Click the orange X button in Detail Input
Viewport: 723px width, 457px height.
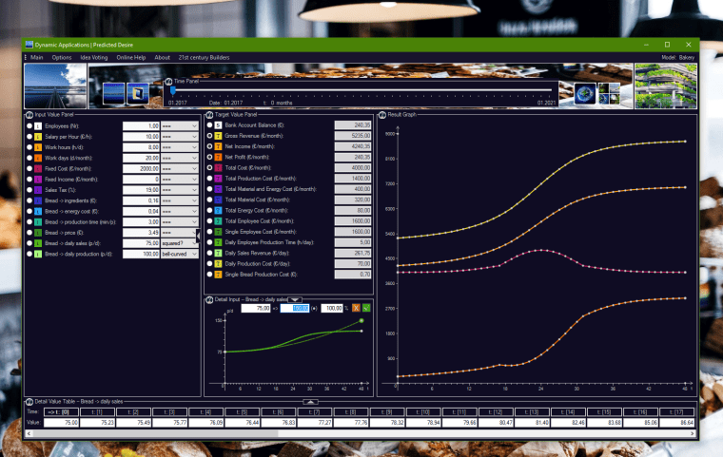pos(355,308)
